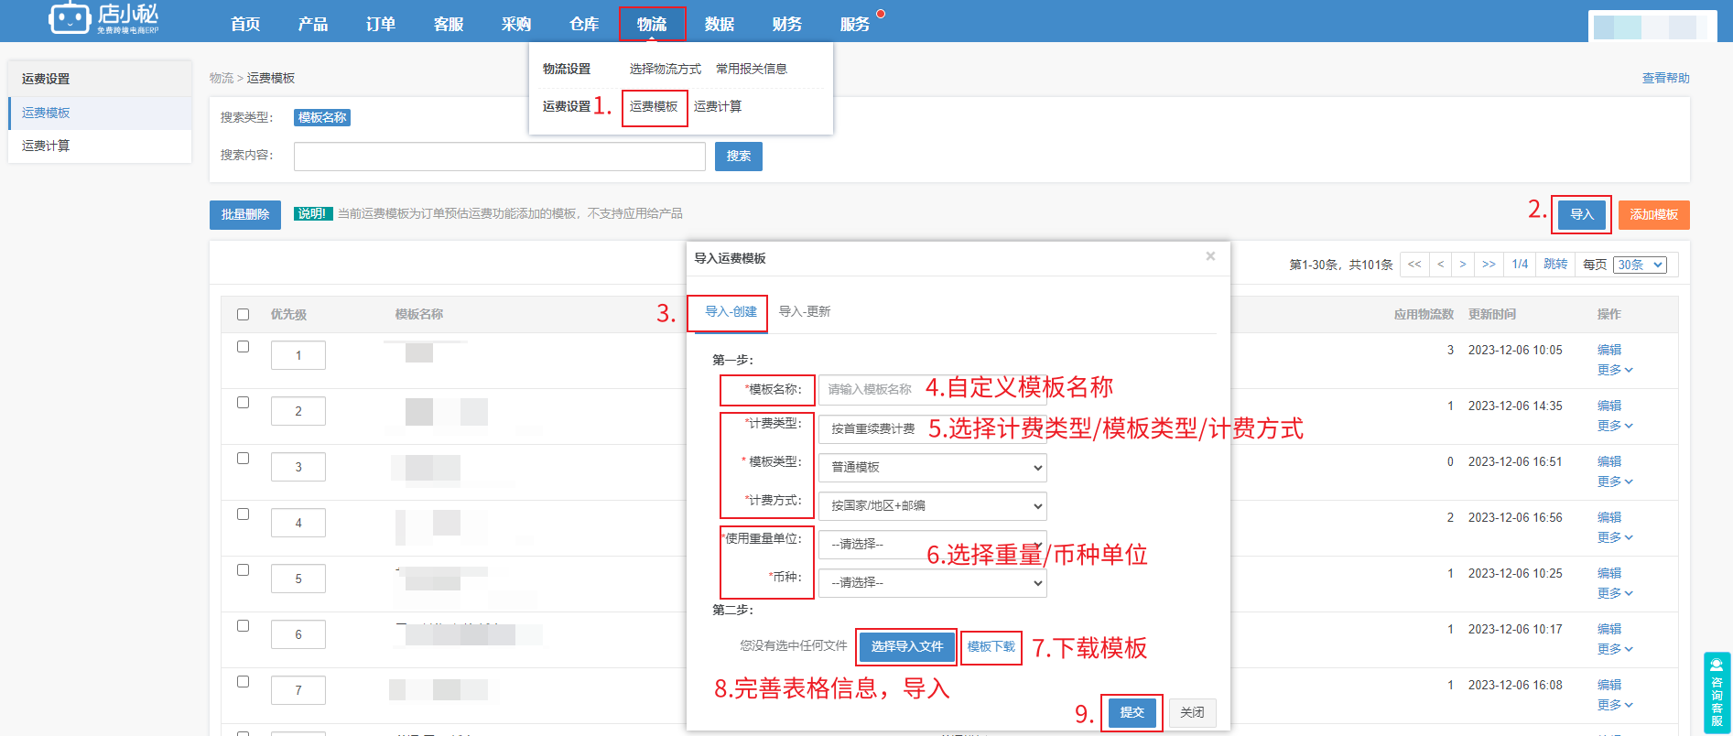Open the 使用重量单位 dropdown
This screenshot has height=736, width=1733.
click(x=932, y=544)
